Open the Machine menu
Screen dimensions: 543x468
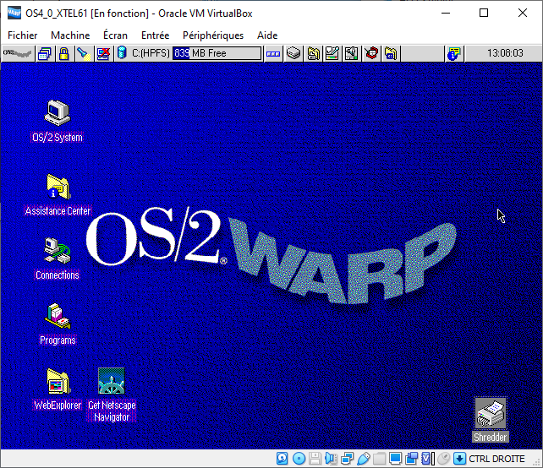[x=70, y=35]
